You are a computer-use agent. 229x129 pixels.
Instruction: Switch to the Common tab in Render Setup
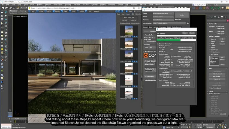pyautogui.click(x=145, y=27)
